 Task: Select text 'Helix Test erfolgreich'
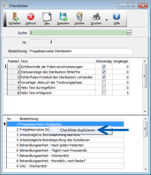36,93
